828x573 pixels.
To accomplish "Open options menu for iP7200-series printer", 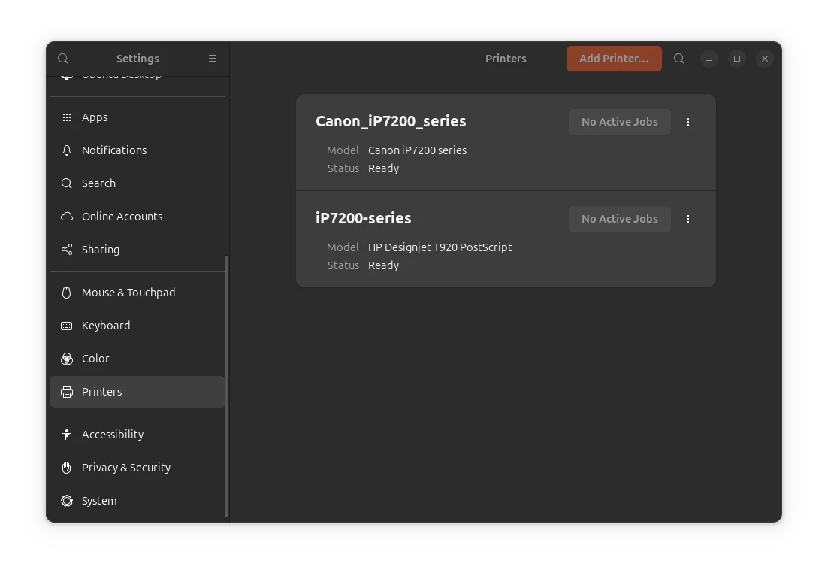I will coord(688,219).
